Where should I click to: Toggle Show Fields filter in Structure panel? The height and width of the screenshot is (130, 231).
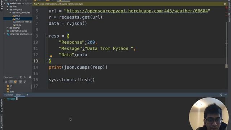pyautogui.click(x=15, y=82)
